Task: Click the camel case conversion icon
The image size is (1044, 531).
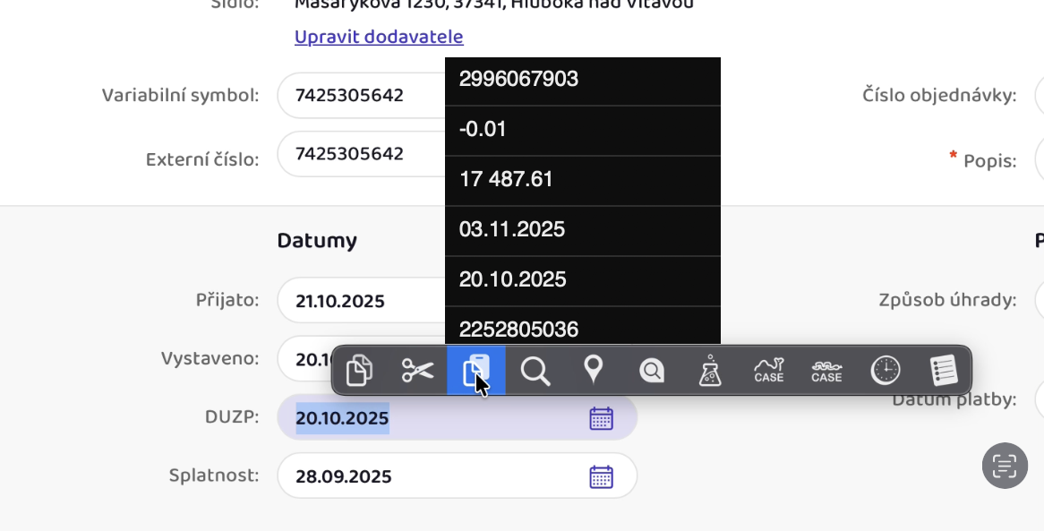Action: 768,370
